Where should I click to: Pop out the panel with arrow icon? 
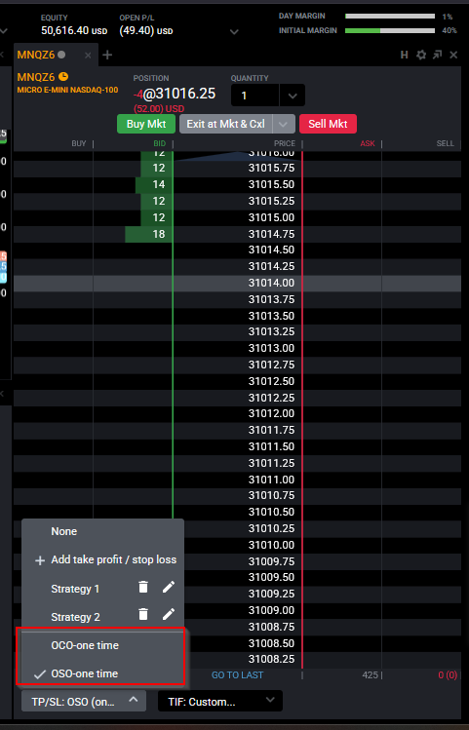click(x=438, y=55)
